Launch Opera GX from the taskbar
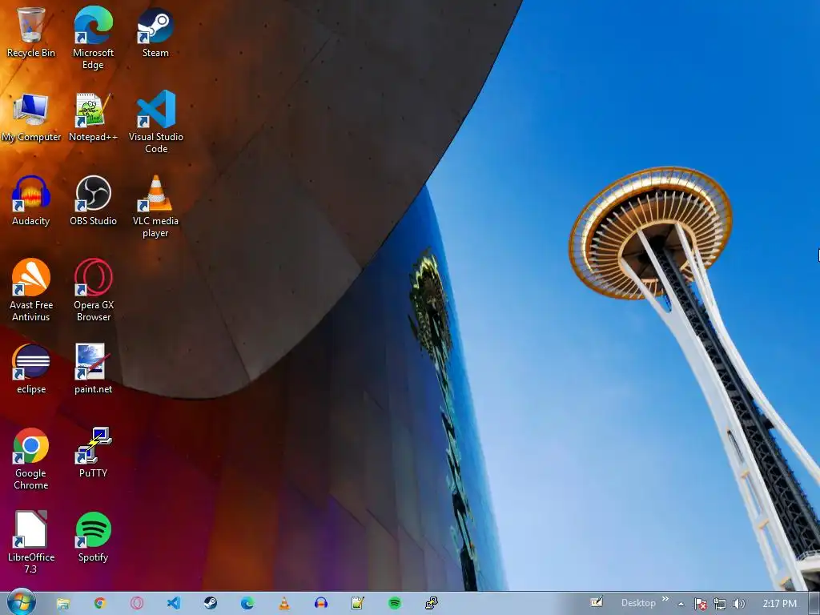Image resolution: width=820 pixels, height=615 pixels. [x=137, y=604]
